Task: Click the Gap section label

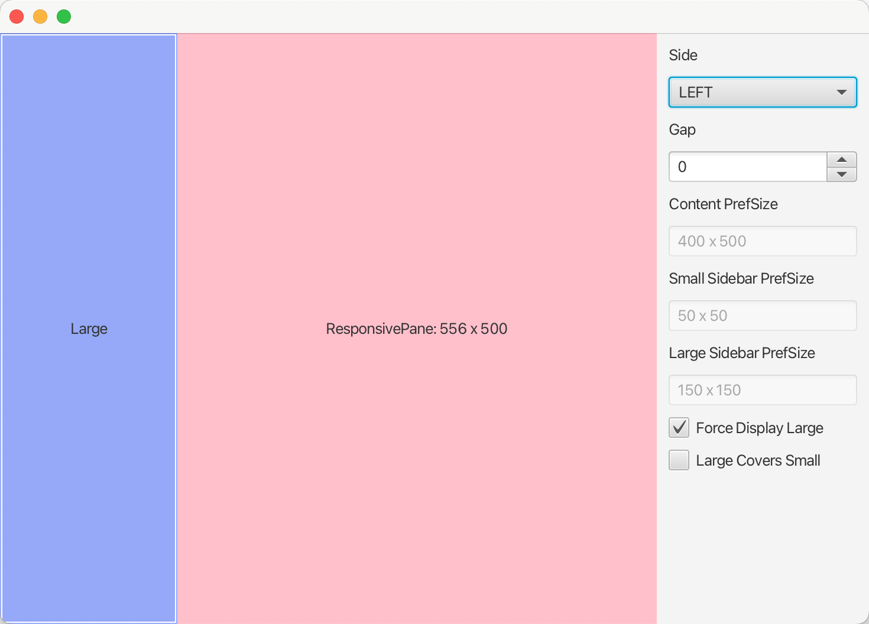Action: coord(682,129)
